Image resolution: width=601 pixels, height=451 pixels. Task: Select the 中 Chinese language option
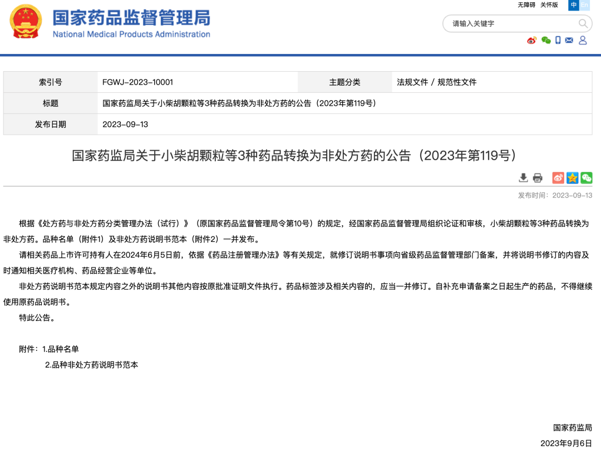click(x=573, y=6)
